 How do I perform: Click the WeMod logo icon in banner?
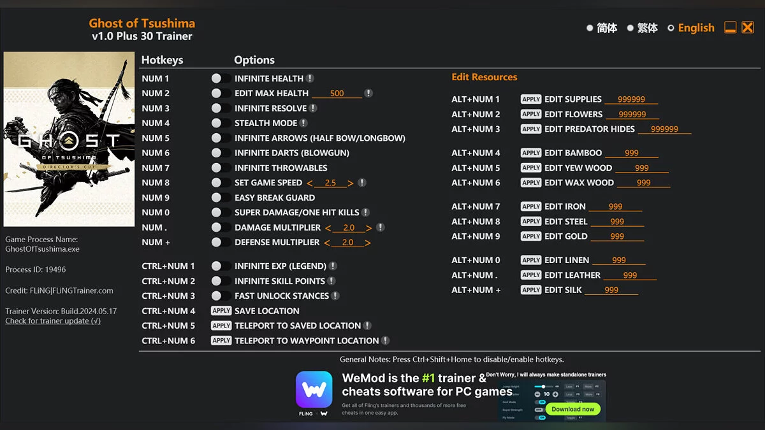click(314, 389)
